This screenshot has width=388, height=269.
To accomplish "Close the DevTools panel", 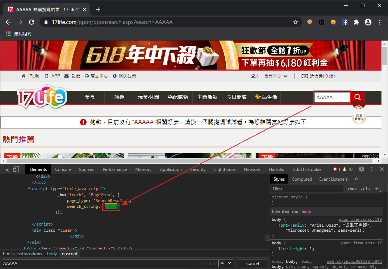I will (382, 169).
